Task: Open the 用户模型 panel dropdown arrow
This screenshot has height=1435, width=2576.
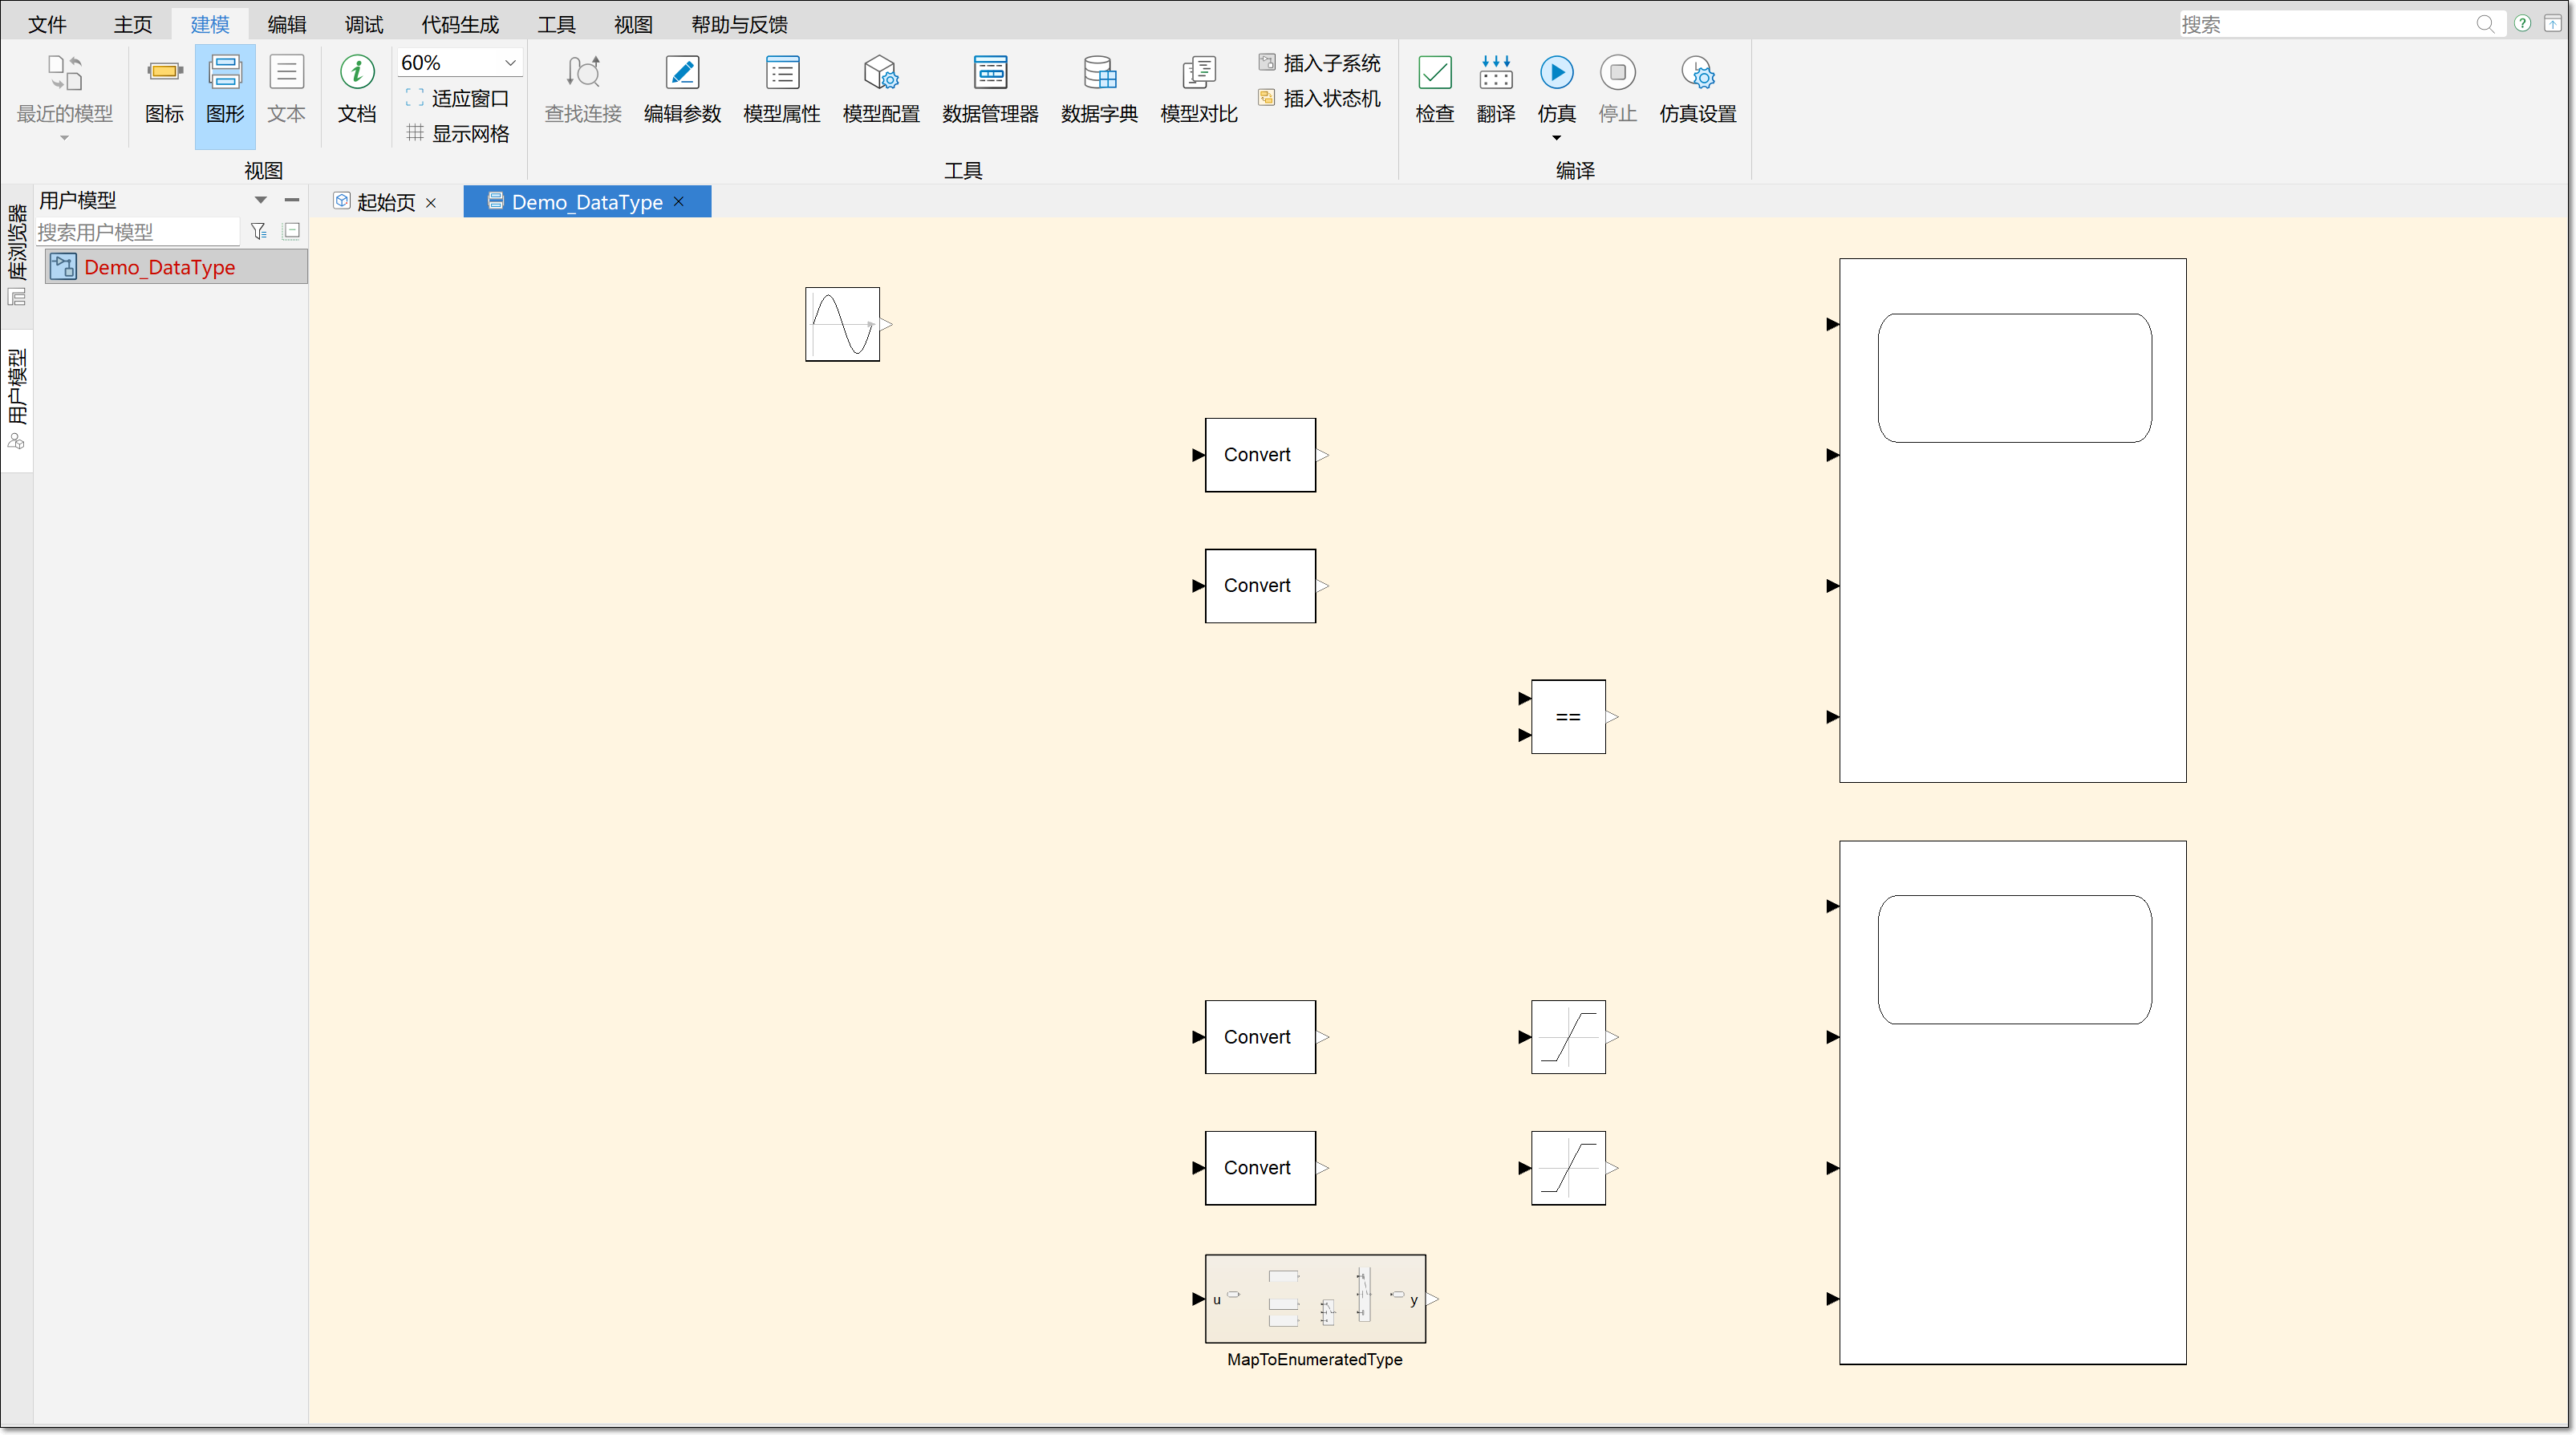Action: [260, 200]
